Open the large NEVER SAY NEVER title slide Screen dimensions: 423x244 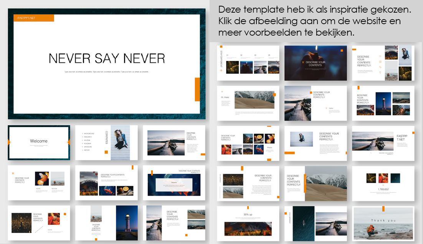(x=107, y=64)
